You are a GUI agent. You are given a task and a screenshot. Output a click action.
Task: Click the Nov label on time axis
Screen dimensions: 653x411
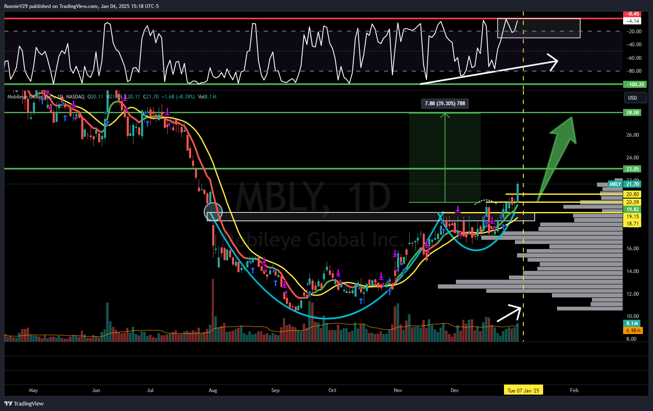pos(398,390)
